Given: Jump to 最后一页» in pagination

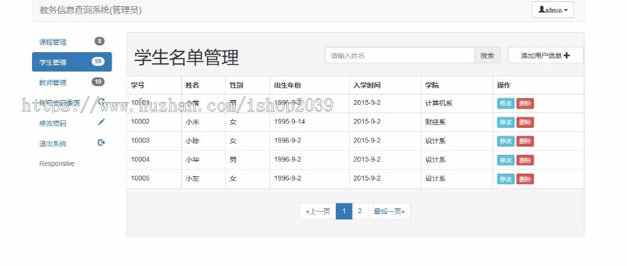Looking at the screenshot, I should coord(389,211).
